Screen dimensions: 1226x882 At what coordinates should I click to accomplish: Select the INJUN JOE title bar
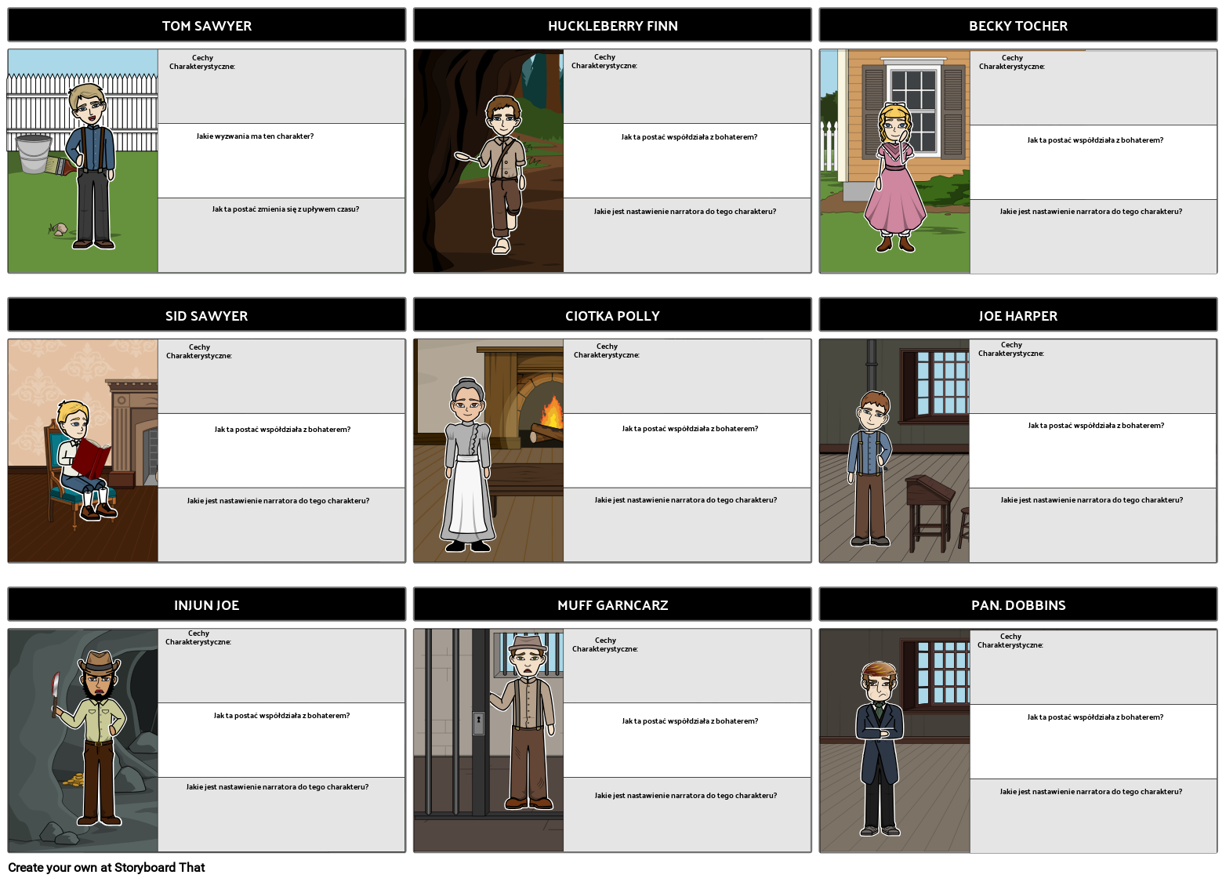[207, 605]
